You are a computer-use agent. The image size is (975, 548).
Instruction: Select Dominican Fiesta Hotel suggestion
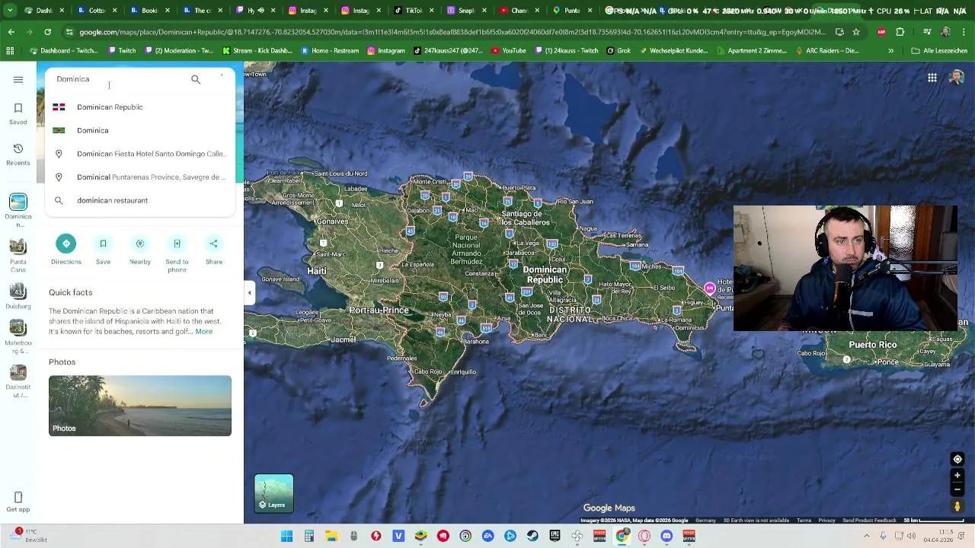tap(140, 154)
